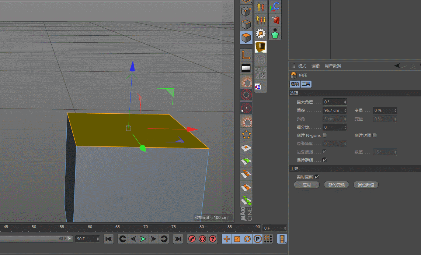The image size is (421, 255).
Task: Open the filmstrip playback options icon
Action: [282, 239]
